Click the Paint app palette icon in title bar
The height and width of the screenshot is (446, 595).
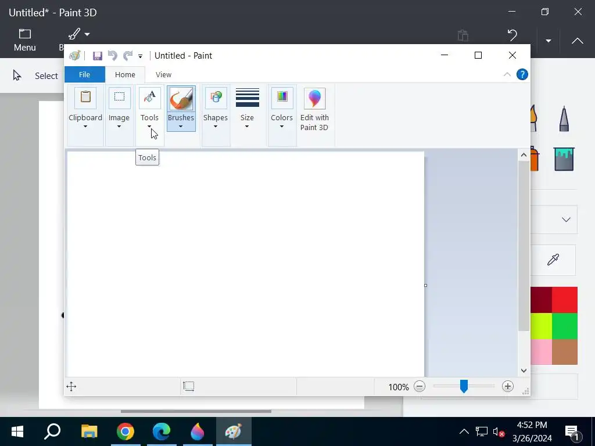[x=75, y=56]
